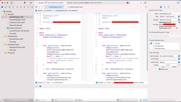Viewport: 181px width, 102px height.
Task: Show the File inspector
Action: 161,7
